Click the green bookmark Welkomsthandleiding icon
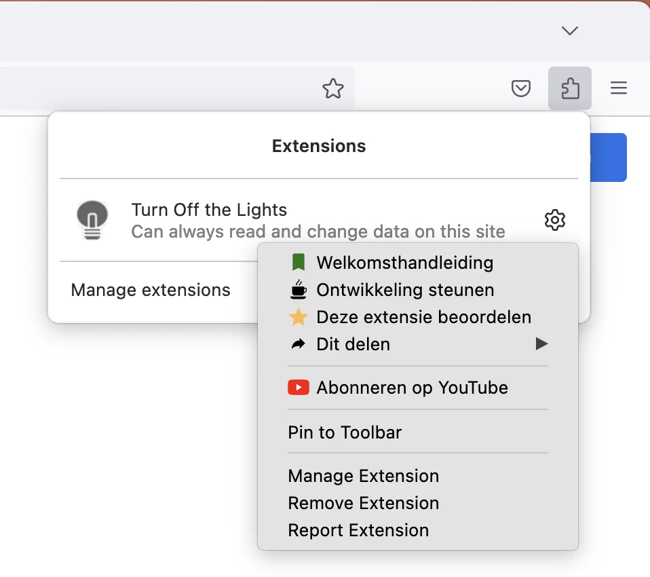The width and height of the screenshot is (650, 577). 298,263
